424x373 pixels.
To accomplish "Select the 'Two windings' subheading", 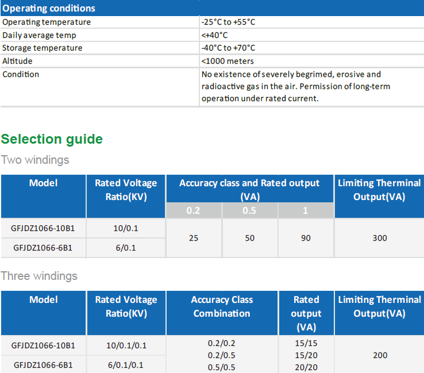I will click(35, 160).
